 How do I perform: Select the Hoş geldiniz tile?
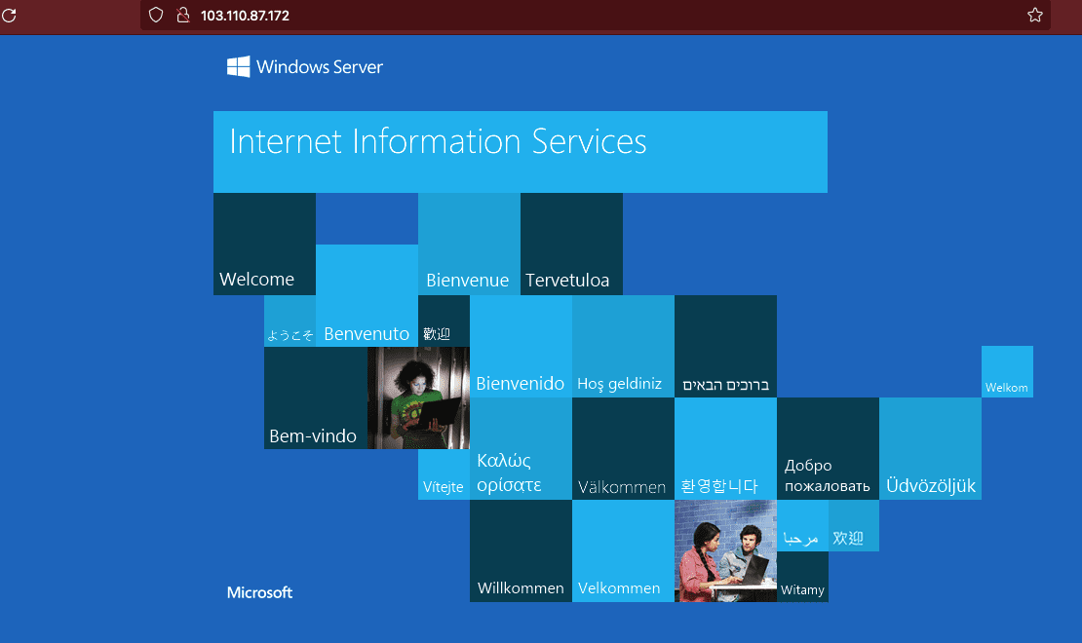(623, 346)
